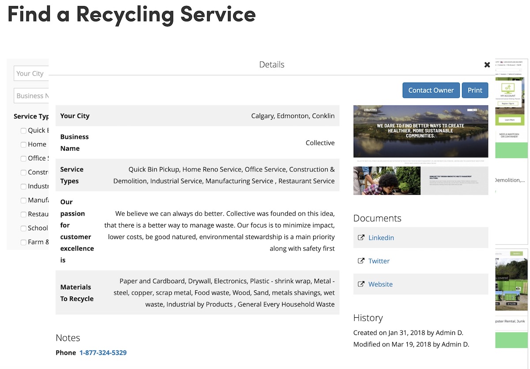Screen dimensions: 530x369
Task: Click the Notes section heading
Action: click(68, 338)
